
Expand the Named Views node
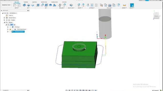click(x=4, y=18)
